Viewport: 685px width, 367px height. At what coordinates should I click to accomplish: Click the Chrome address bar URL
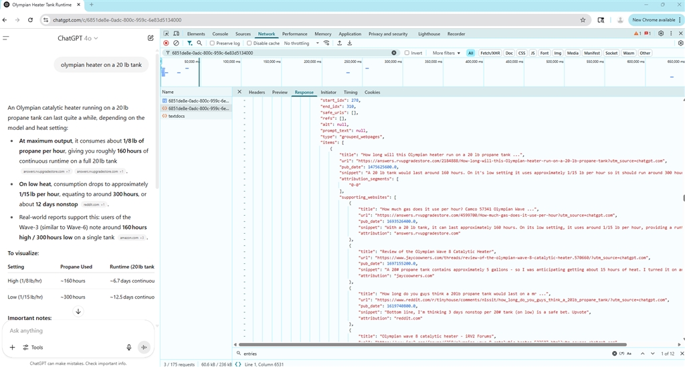point(117,20)
